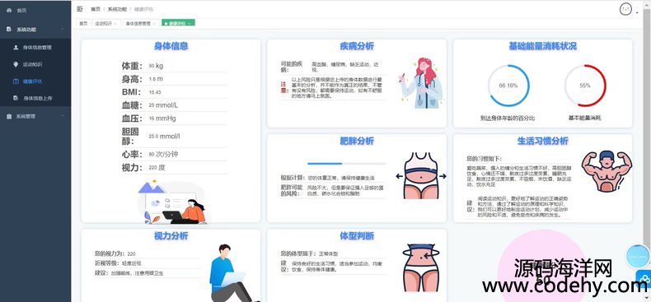Close the green 健康评估 tab
The width and height of the screenshot is (651, 302).
pos(190,24)
